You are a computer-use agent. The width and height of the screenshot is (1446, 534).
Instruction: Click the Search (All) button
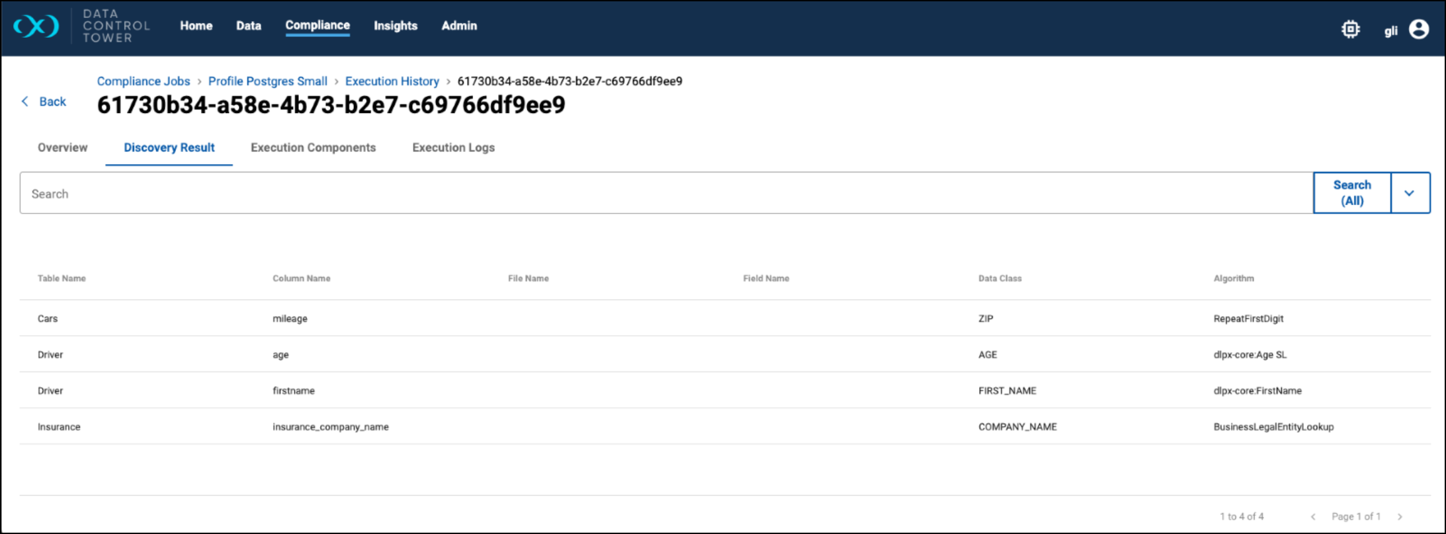coord(1351,193)
